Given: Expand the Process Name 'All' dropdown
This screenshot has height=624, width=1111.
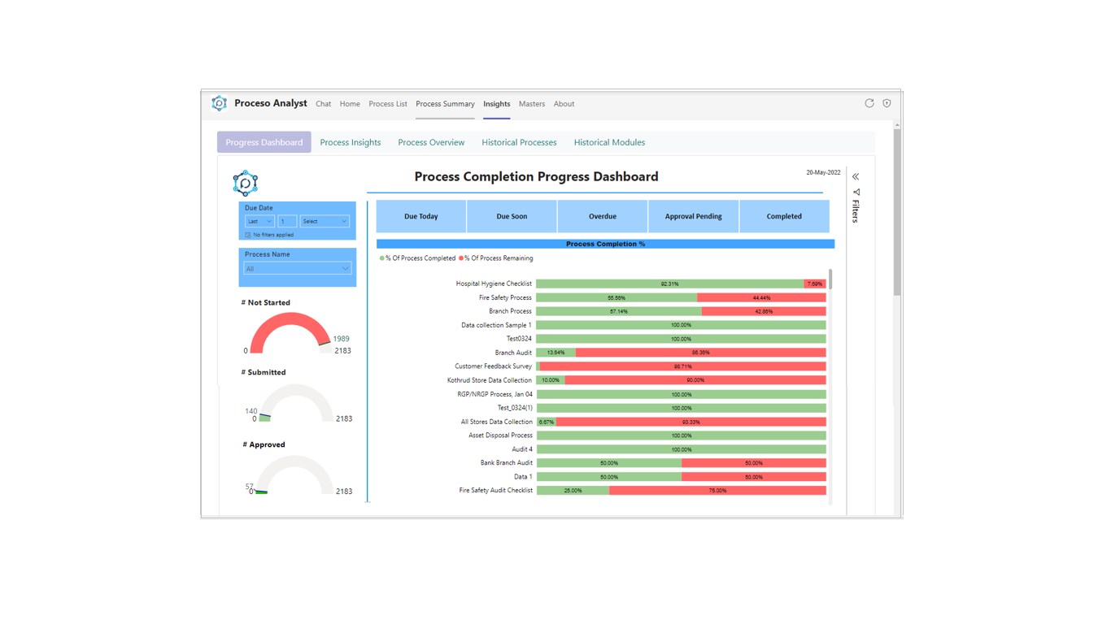Looking at the screenshot, I should tap(297, 269).
